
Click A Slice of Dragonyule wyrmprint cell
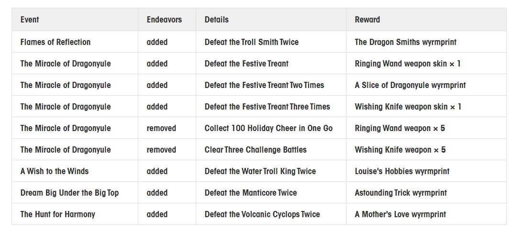411,85
